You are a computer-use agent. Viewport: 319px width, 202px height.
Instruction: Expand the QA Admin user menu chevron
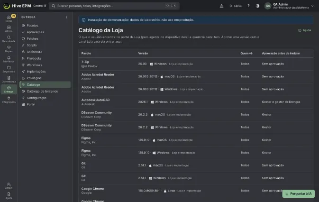coord(312,6)
